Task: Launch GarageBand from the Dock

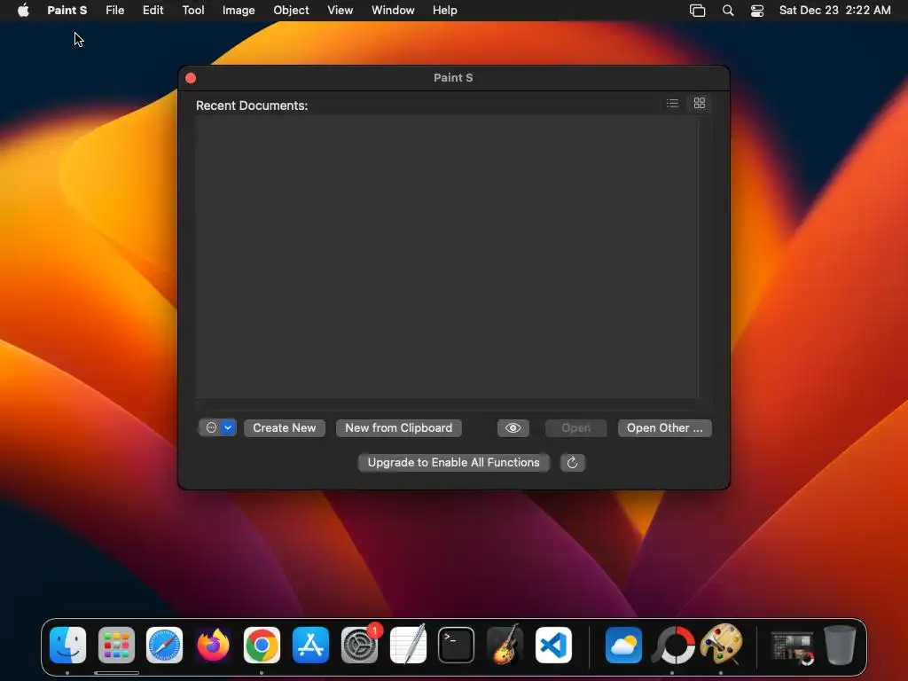Action: (505, 644)
